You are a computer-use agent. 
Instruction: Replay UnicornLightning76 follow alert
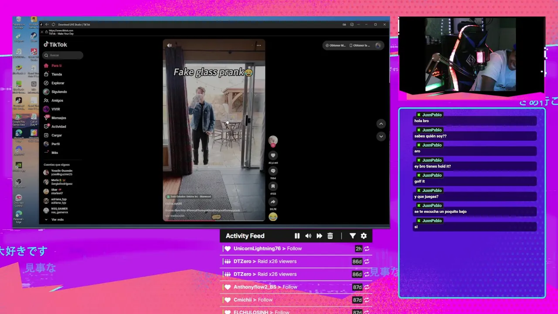367,249
